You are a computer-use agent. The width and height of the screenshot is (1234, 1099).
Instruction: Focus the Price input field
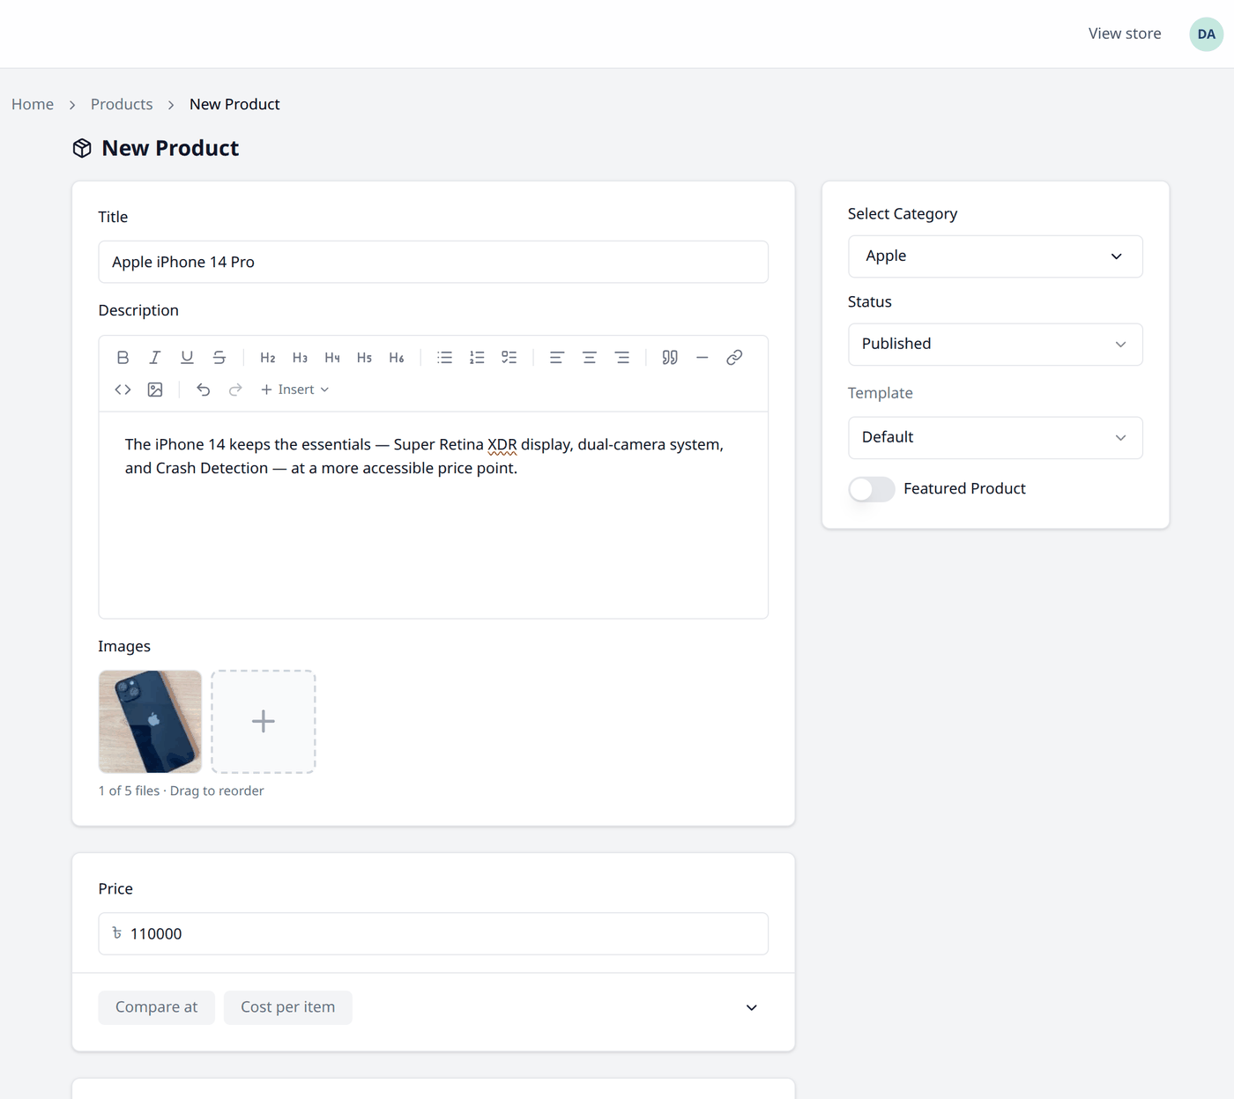coord(434,933)
